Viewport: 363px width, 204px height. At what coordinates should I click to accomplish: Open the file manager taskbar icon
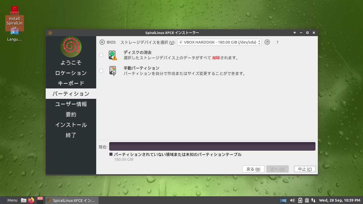(24, 200)
